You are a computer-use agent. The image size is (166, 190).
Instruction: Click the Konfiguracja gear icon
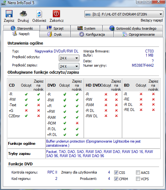pos(82,34)
